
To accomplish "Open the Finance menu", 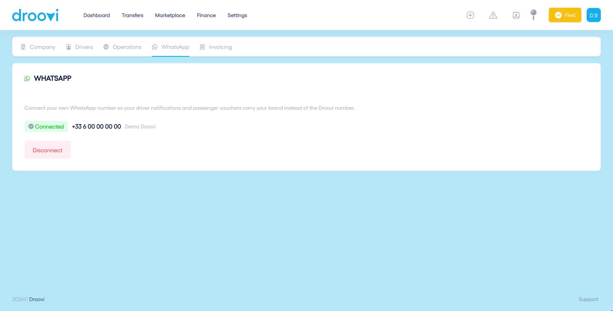I will click(x=206, y=15).
